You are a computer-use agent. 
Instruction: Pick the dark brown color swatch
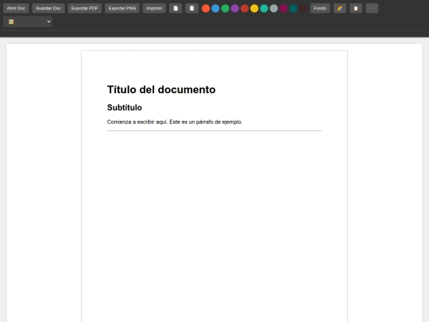point(303,9)
